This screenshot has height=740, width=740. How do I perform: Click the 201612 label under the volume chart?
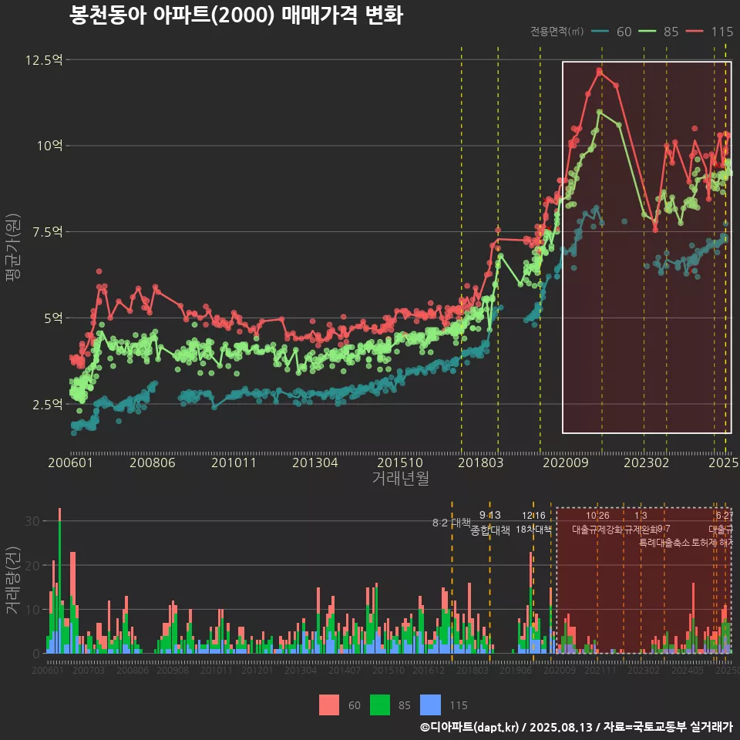coord(429,670)
